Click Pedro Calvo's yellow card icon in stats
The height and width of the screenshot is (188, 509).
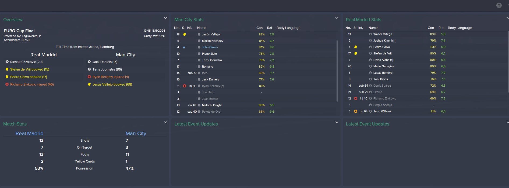point(356,47)
